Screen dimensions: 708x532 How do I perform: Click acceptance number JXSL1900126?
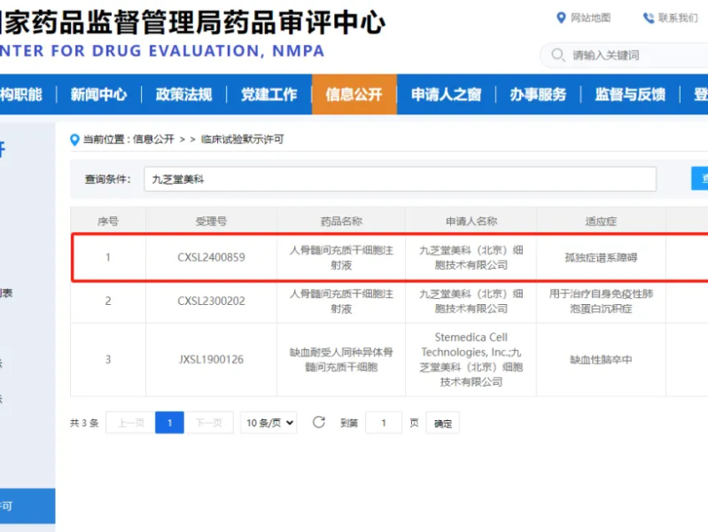coord(211,360)
